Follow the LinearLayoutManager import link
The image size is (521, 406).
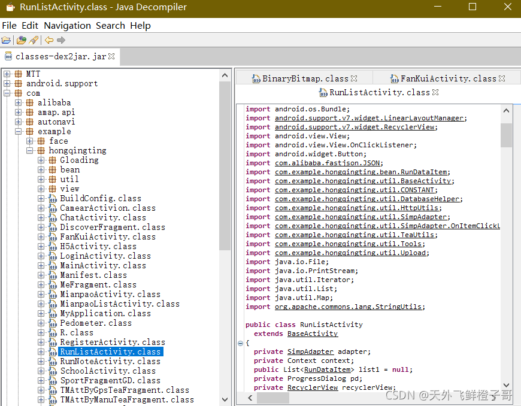[369, 118]
